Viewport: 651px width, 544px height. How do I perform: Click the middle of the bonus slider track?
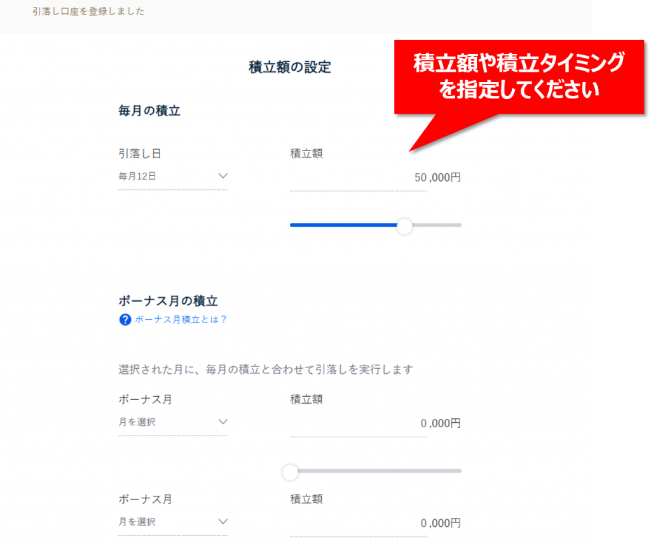point(375,471)
